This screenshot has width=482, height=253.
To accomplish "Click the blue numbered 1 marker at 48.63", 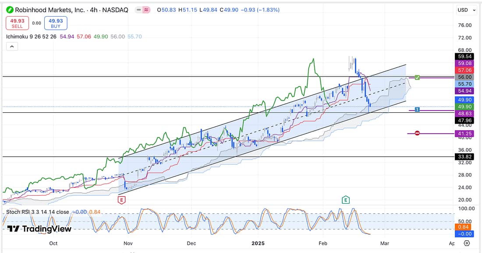I will tap(417, 109).
